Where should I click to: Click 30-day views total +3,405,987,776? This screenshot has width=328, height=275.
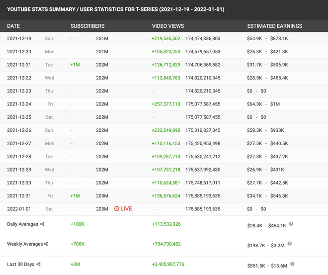click(168, 265)
